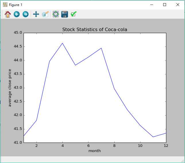Image resolution: width=185 pixels, height=163 pixels.
Task: Click the y-axis tick label 42.0
Action: point(18,115)
